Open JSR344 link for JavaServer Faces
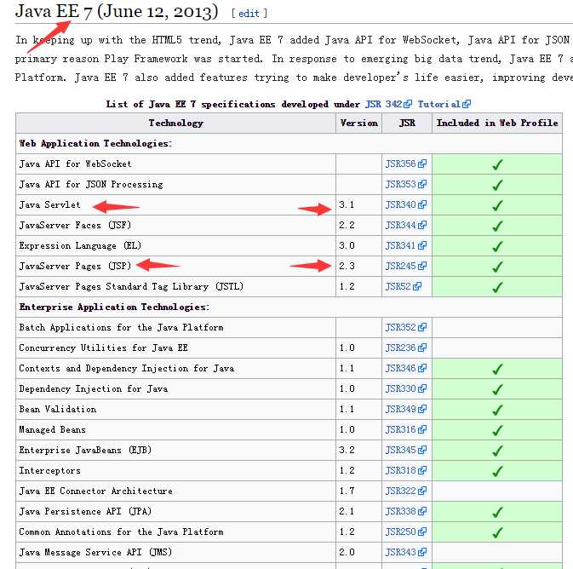Screen dimensions: 573x569 [400, 225]
